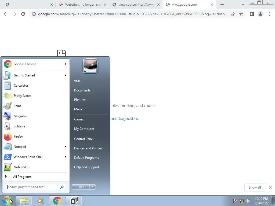Screen dimensions: 275x206
Task: Click the Lock button
Action: pyautogui.click(x=81, y=187)
